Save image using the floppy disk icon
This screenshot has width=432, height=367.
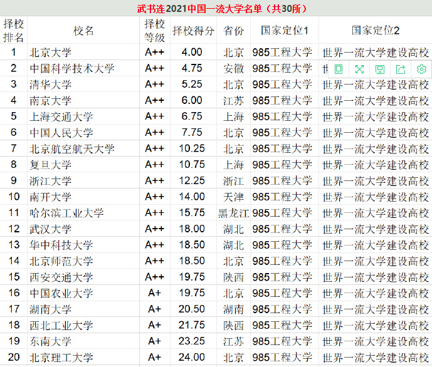(x=380, y=70)
